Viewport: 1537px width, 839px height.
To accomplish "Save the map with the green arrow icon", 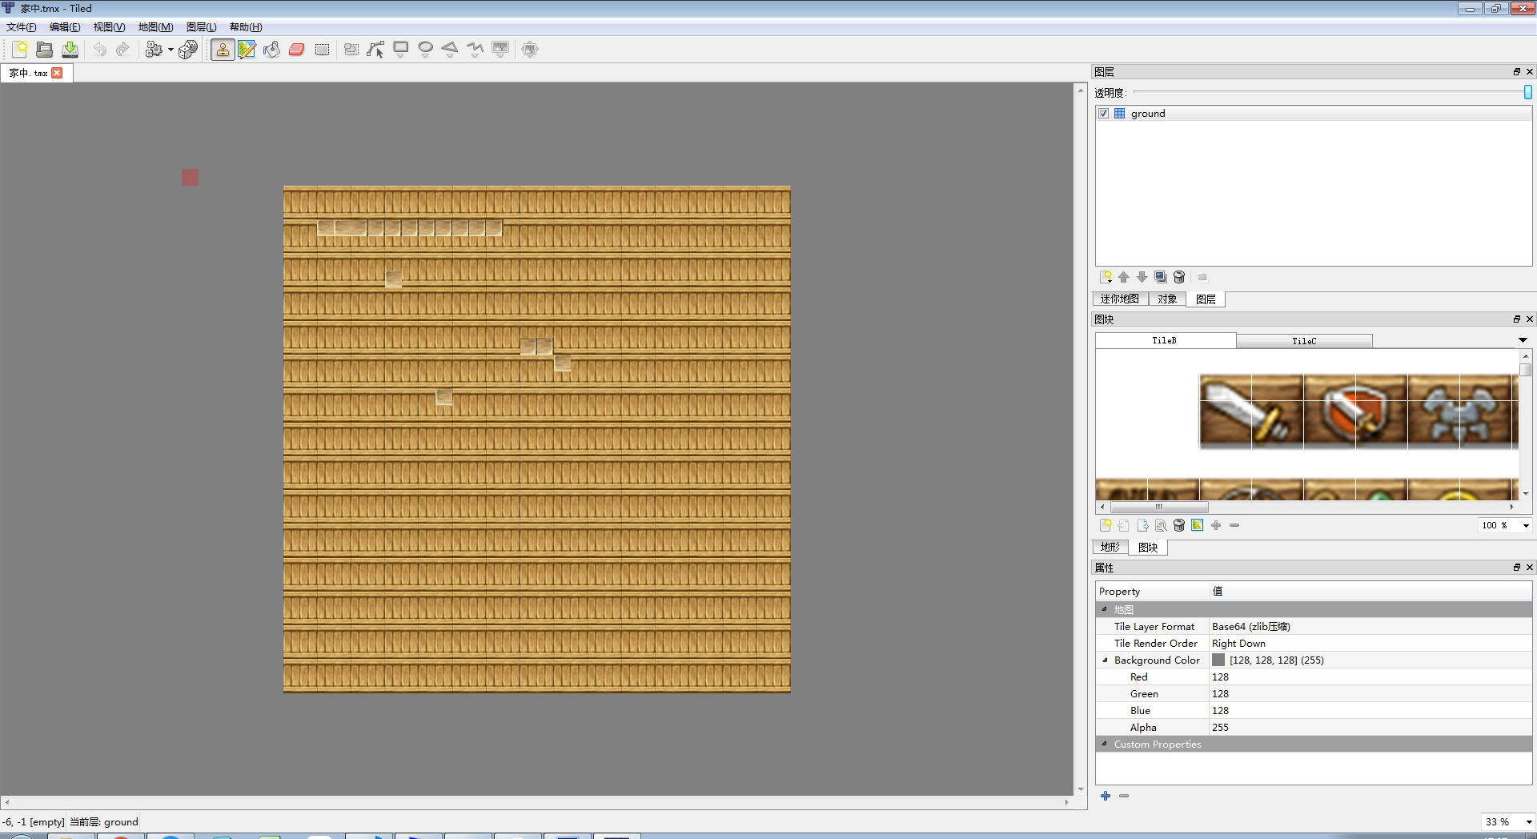I will coord(70,50).
